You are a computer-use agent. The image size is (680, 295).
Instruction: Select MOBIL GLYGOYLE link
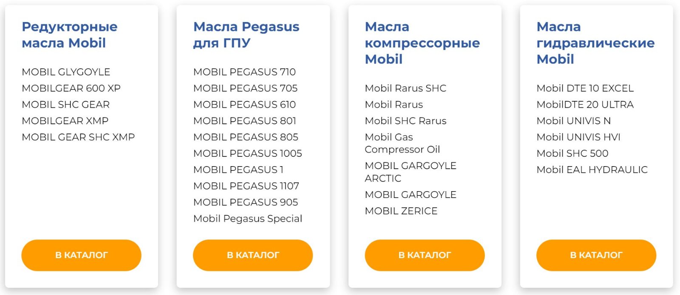pyautogui.click(x=66, y=72)
